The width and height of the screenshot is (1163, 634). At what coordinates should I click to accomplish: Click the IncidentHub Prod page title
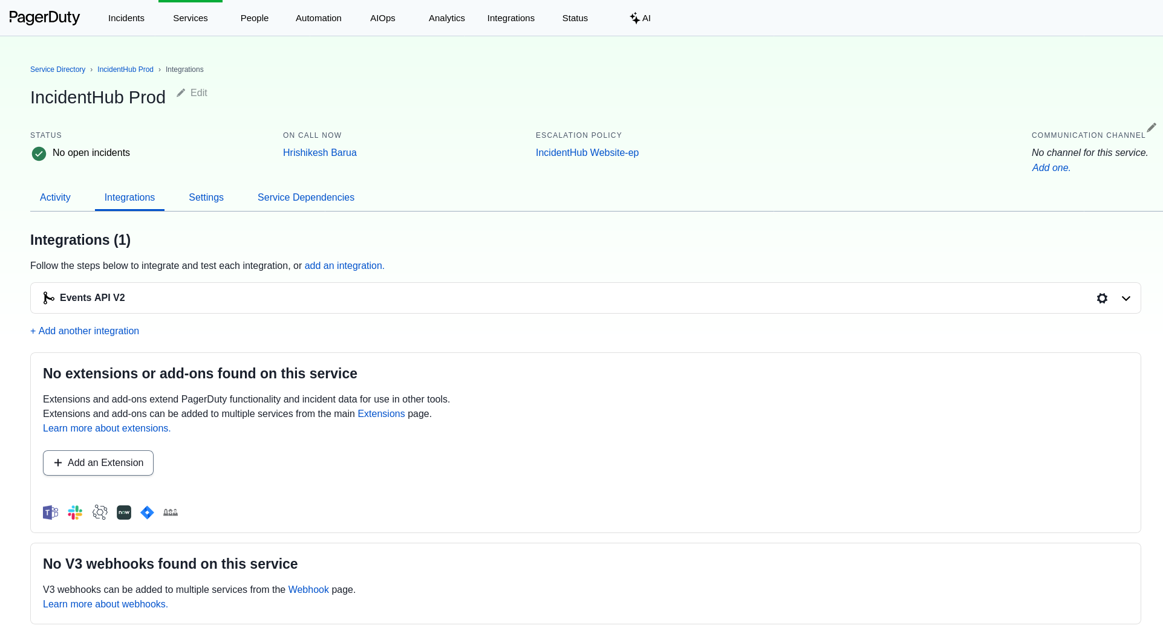(x=98, y=97)
